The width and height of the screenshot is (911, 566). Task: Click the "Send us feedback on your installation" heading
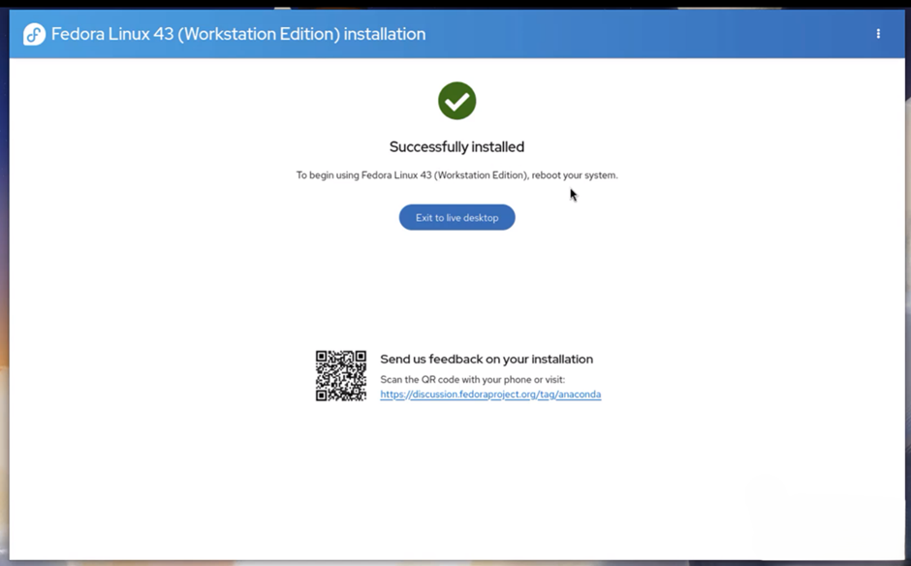pos(486,359)
